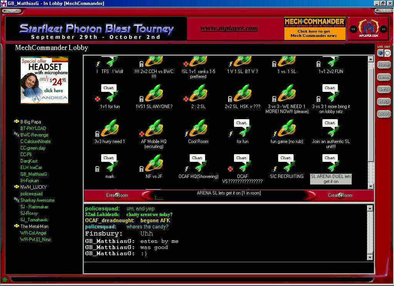Select player SJ_Tomahawk in the list

point(34,220)
